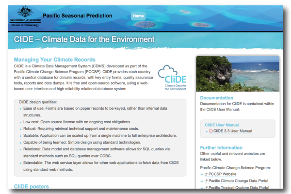The image size is (291, 194).
Task: Click the Further information heading
Action: pos(221,147)
